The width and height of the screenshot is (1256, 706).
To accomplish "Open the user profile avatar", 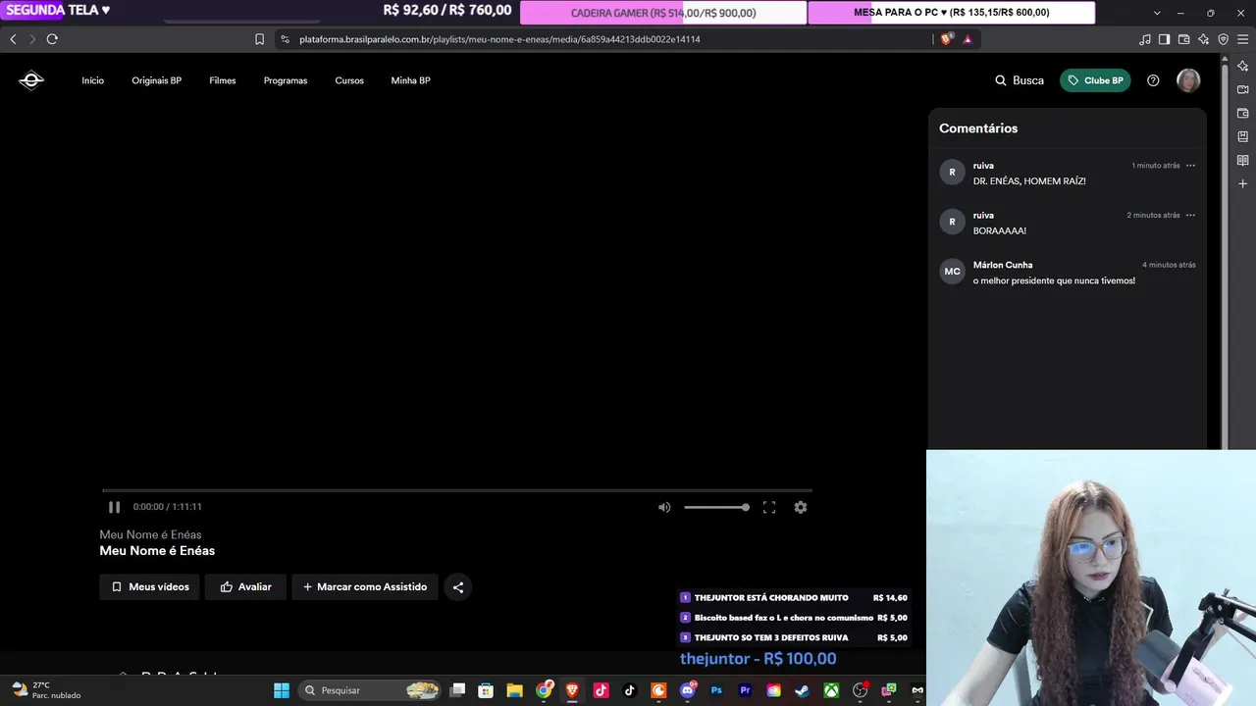I will click(x=1188, y=80).
